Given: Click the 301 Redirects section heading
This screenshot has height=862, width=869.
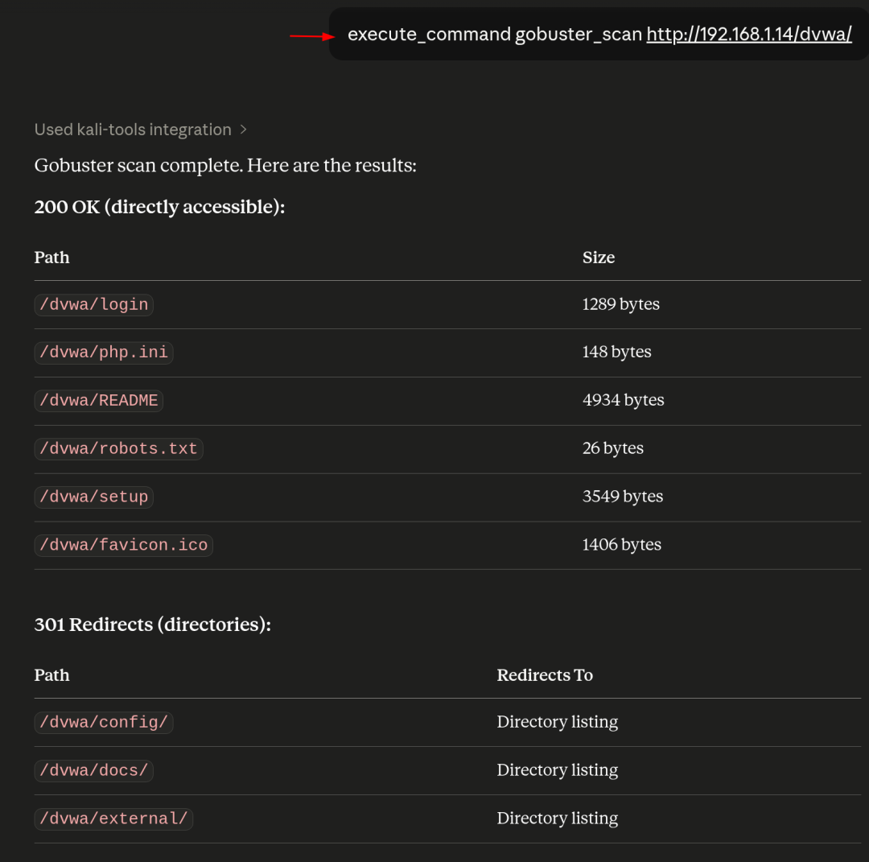Looking at the screenshot, I should (x=152, y=625).
